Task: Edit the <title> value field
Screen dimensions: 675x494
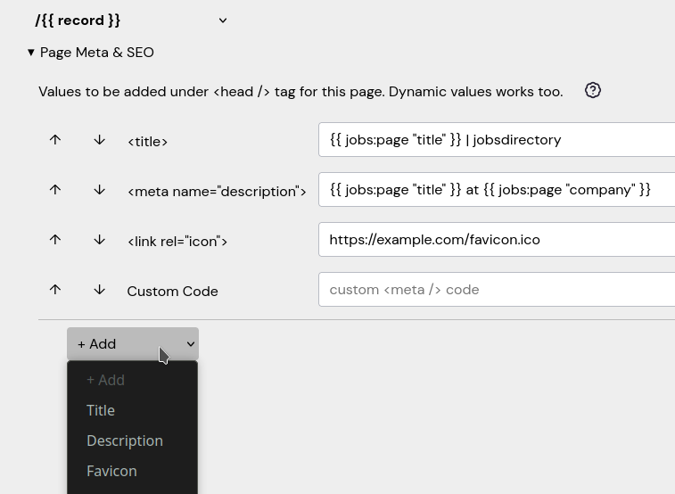Action: pos(497,140)
